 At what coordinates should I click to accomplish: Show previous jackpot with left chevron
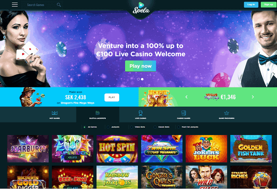coord(186,97)
